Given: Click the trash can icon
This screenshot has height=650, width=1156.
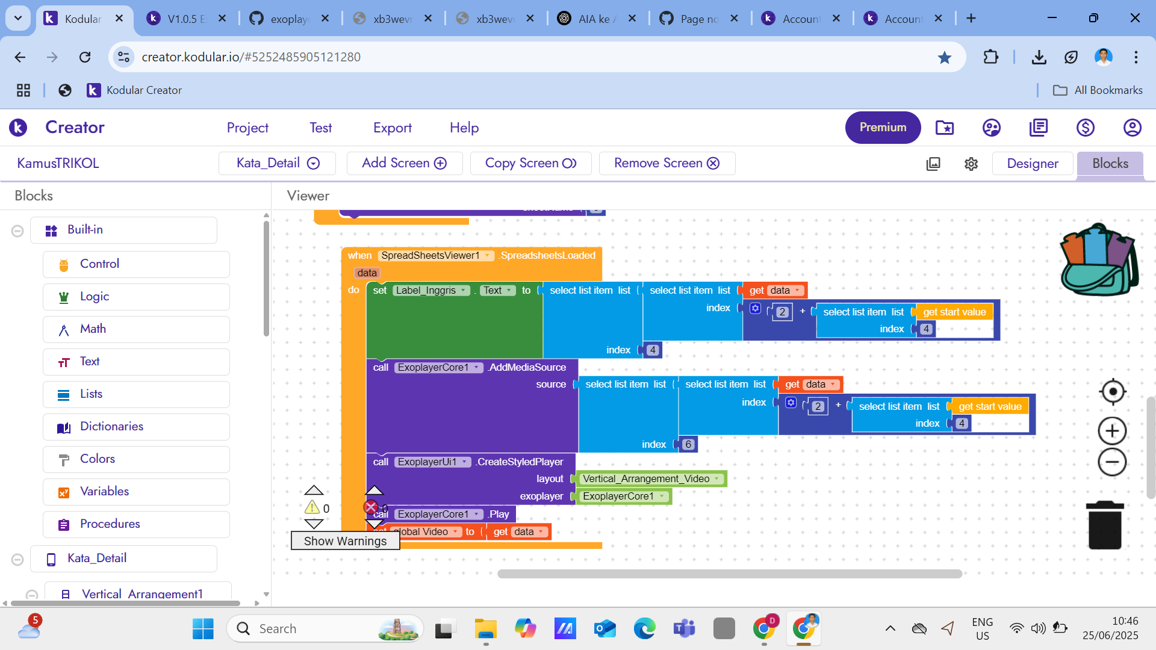Looking at the screenshot, I should coord(1105,525).
